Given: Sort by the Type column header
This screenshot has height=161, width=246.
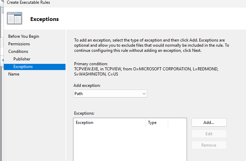Looking at the screenshot, I should 156,123.
